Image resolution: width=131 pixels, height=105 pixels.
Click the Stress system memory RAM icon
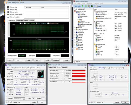[x=8, y=14]
